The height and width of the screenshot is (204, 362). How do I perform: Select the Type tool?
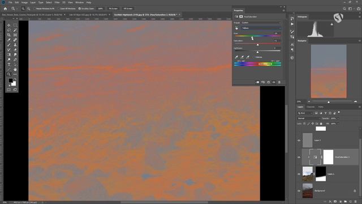9,65
